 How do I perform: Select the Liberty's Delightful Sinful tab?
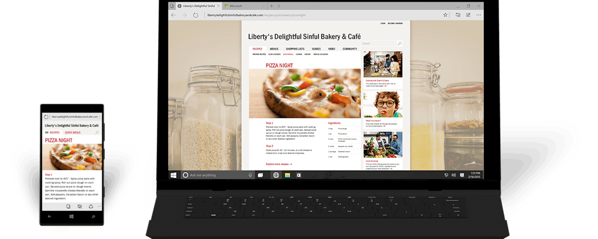click(x=198, y=6)
